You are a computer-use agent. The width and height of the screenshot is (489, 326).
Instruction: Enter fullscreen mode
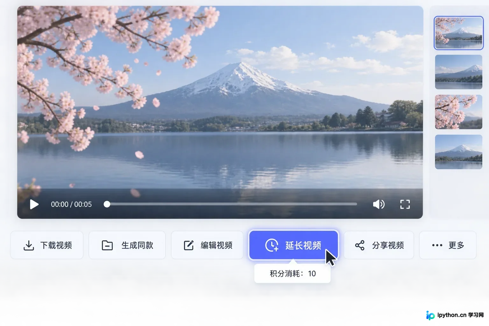[405, 204]
